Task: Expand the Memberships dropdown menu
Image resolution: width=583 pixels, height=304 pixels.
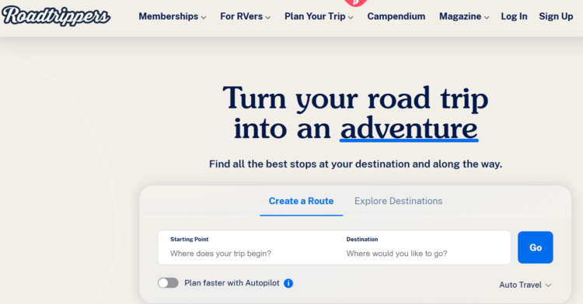Action: [x=172, y=17]
